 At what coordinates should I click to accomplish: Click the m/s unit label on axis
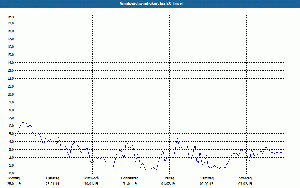(11, 17)
